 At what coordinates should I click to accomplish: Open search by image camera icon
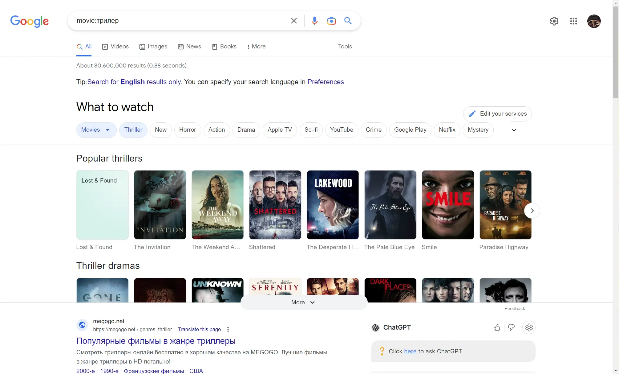pyautogui.click(x=331, y=21)
